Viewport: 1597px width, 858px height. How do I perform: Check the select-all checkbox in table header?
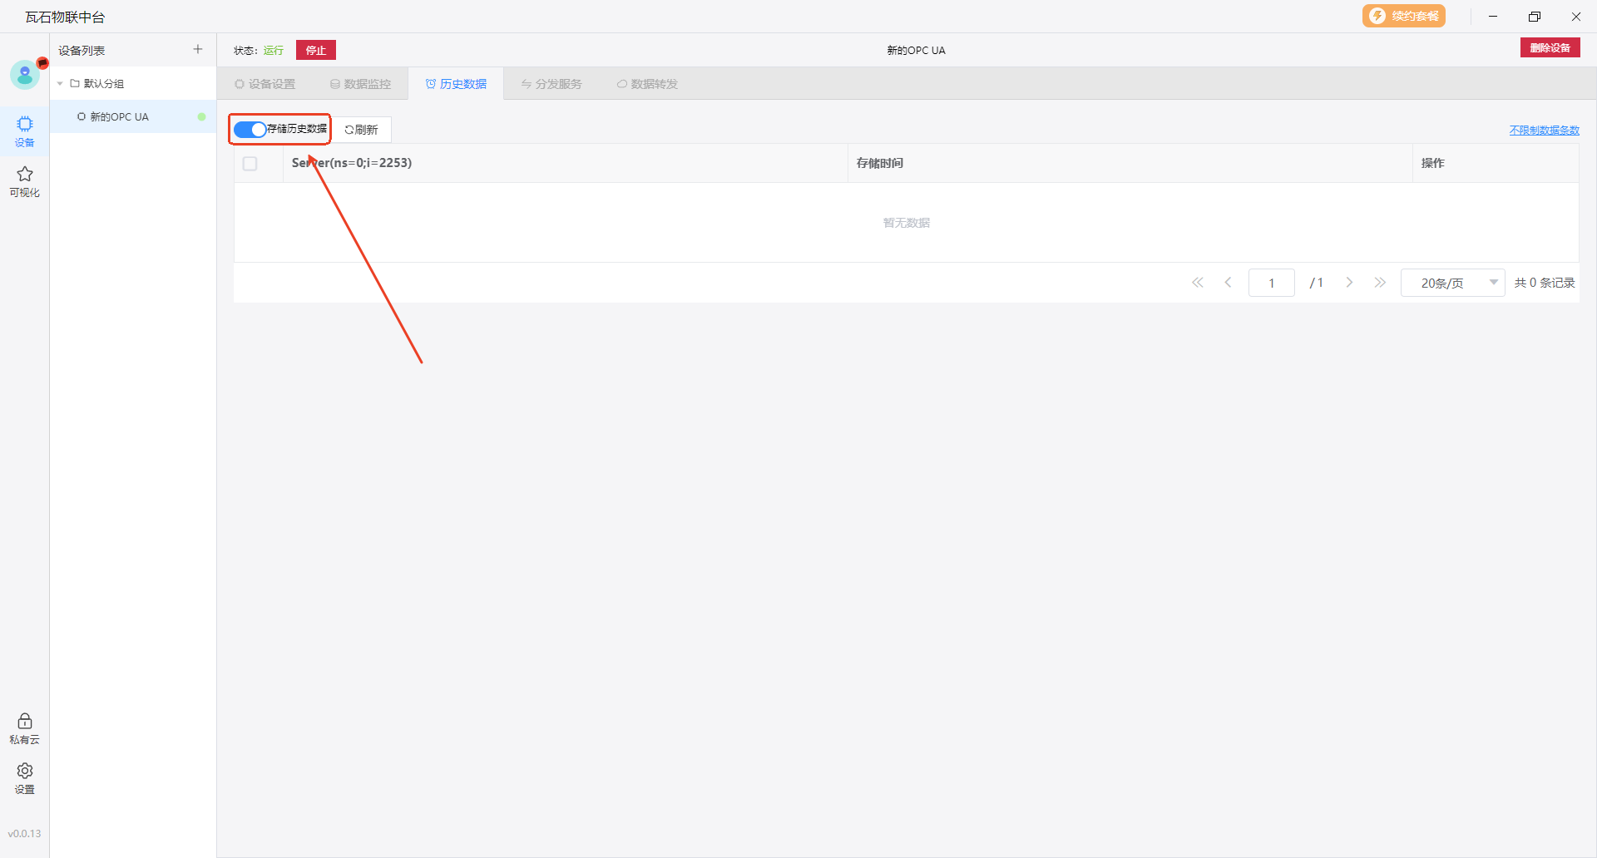click(250, 164)
